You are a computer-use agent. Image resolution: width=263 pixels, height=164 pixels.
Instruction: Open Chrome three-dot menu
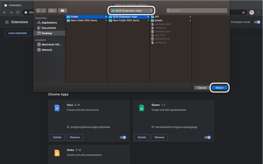point(258,13)
